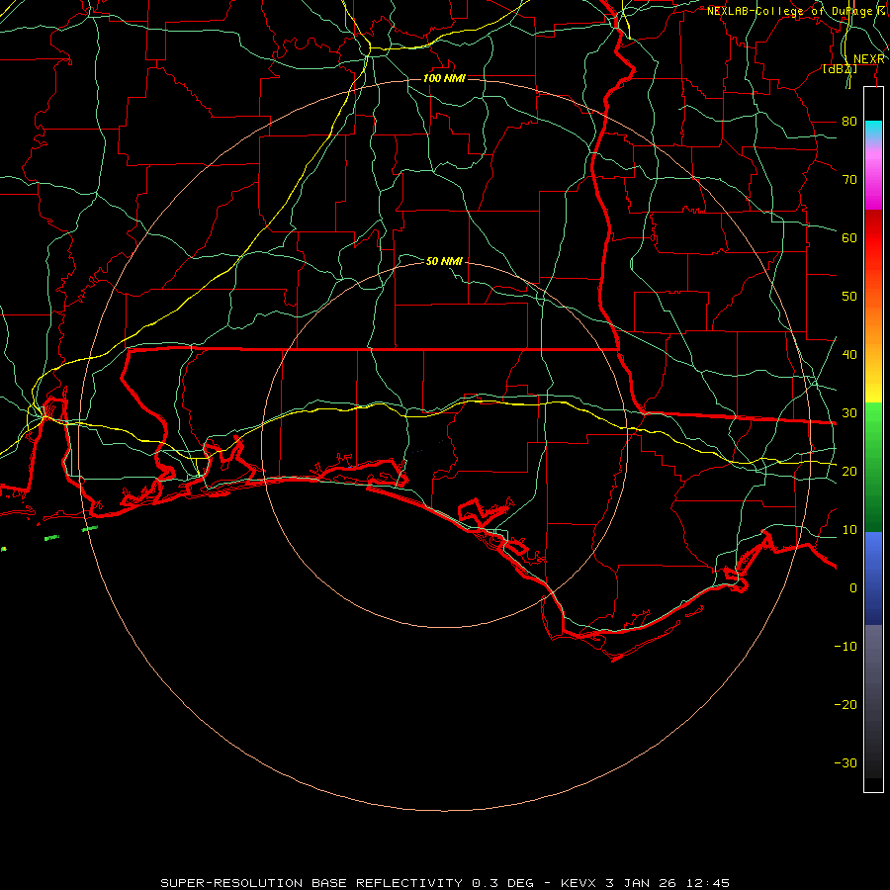This screenshot has width=890, height=890.
Task: Click the "80" value on the dBZ scale
Action: [x=849, y=121]
